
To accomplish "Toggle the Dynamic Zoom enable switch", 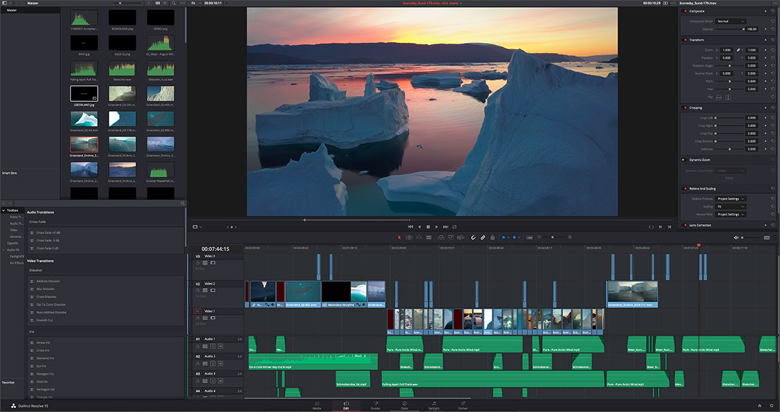I will pos(683,160).
